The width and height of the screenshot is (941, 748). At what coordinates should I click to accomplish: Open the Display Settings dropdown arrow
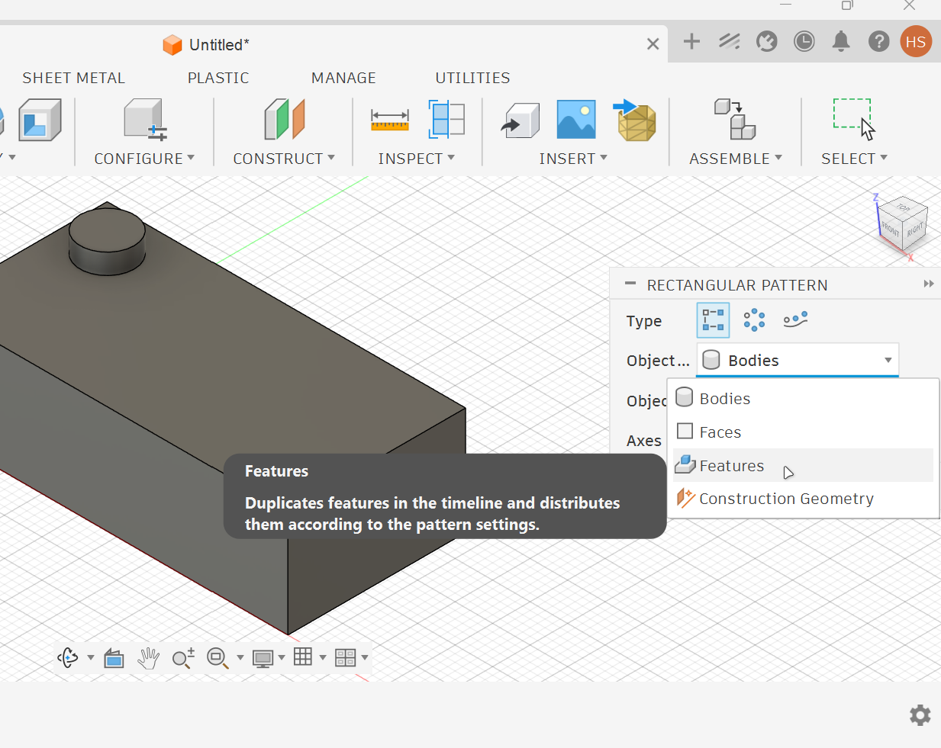(x=282, y=657)
